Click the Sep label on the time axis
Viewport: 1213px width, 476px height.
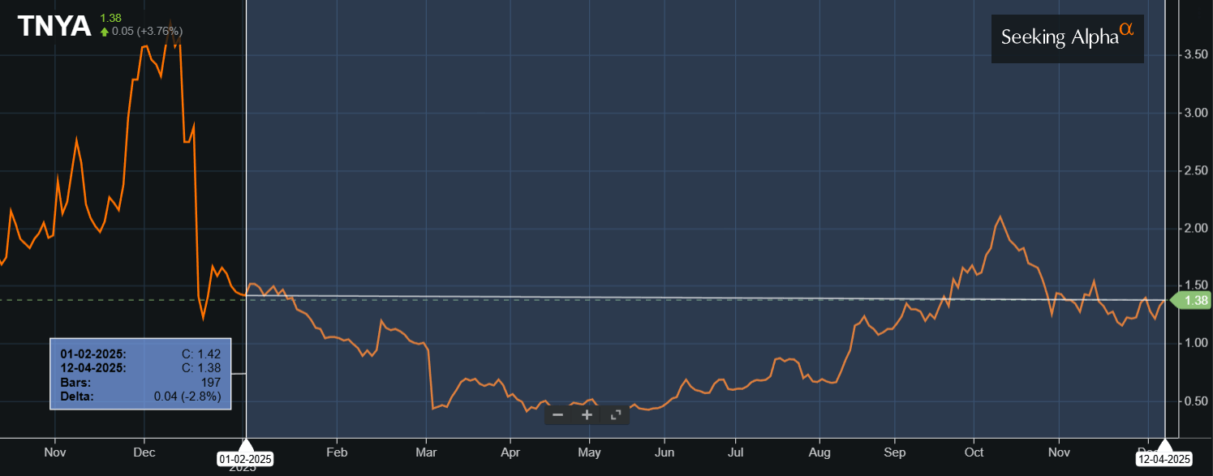point(895,451)
